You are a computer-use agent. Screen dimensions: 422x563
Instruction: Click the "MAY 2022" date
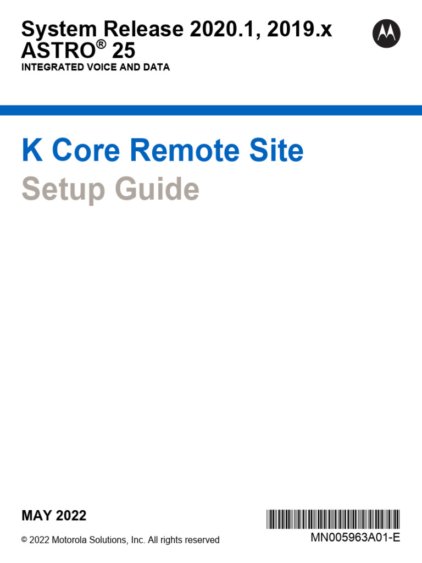(54, 516)
